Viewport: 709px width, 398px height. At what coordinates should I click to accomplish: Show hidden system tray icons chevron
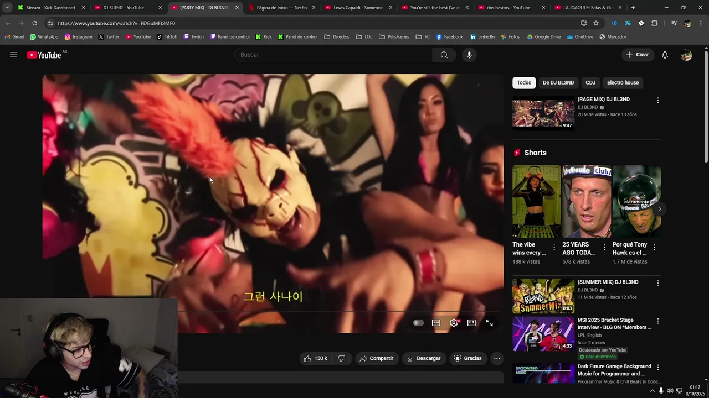click(x=652, y=391)
